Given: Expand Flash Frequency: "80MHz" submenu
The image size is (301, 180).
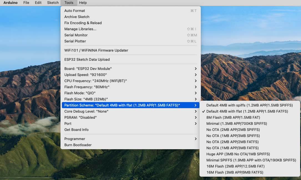Looking at the screenshot, I should point(131,87).
